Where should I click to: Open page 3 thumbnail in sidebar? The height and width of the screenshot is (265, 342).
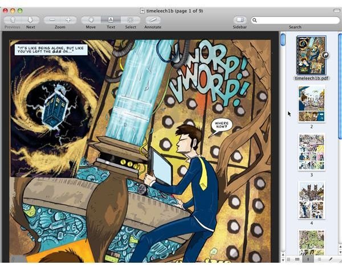coord(311,152)
